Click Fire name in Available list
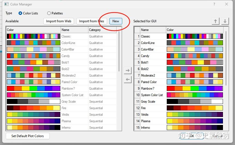This screenshot has width=235, height=145. click(64, 108)
